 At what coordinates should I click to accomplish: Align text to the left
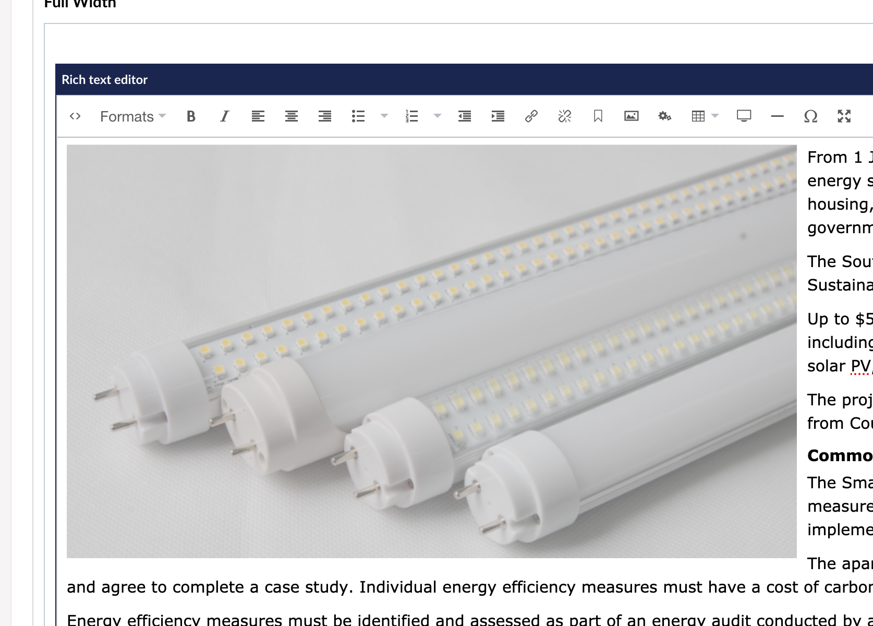point(258,116)
